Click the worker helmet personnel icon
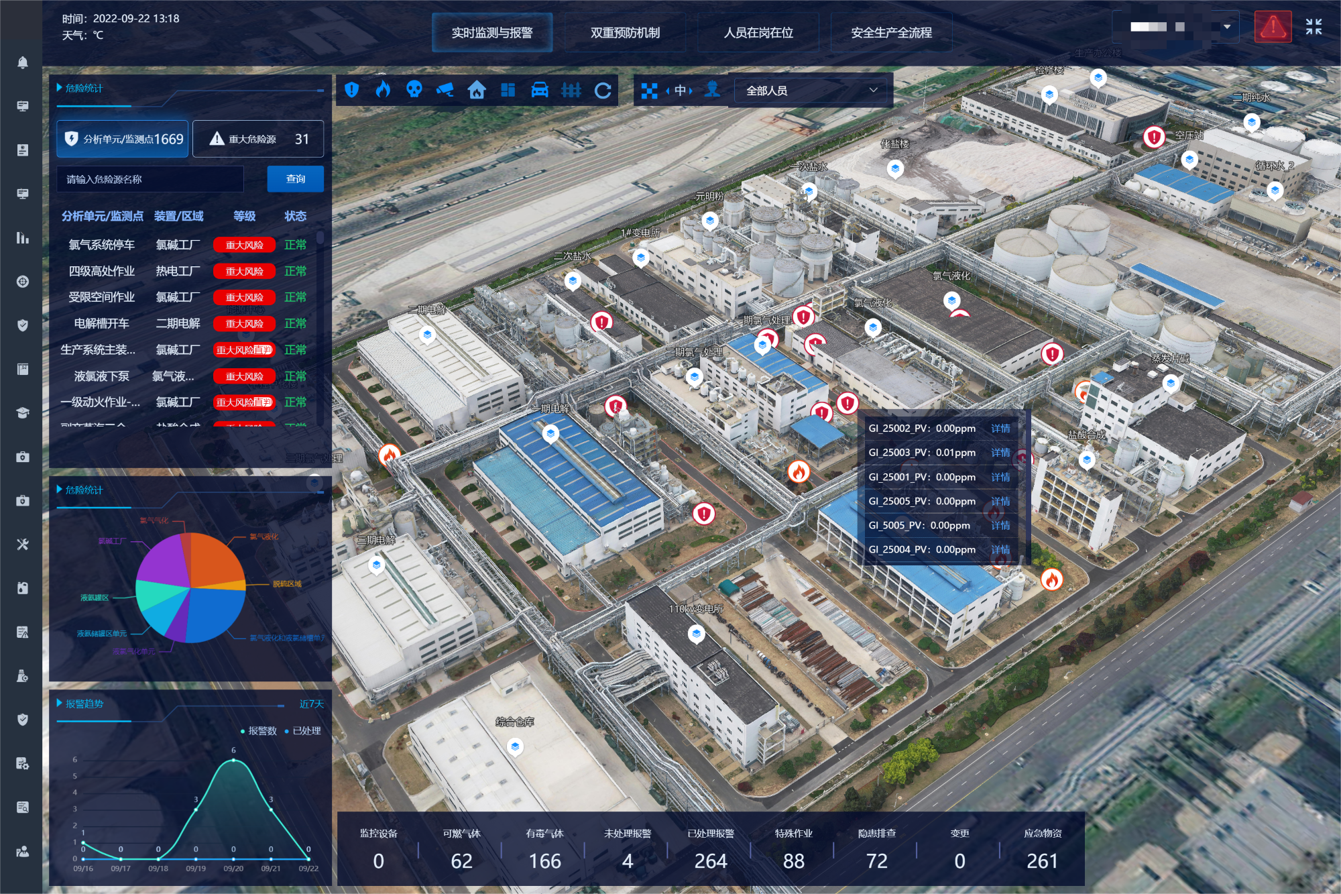Viewport: 1341px width, 894px height. tap(713, 90)
